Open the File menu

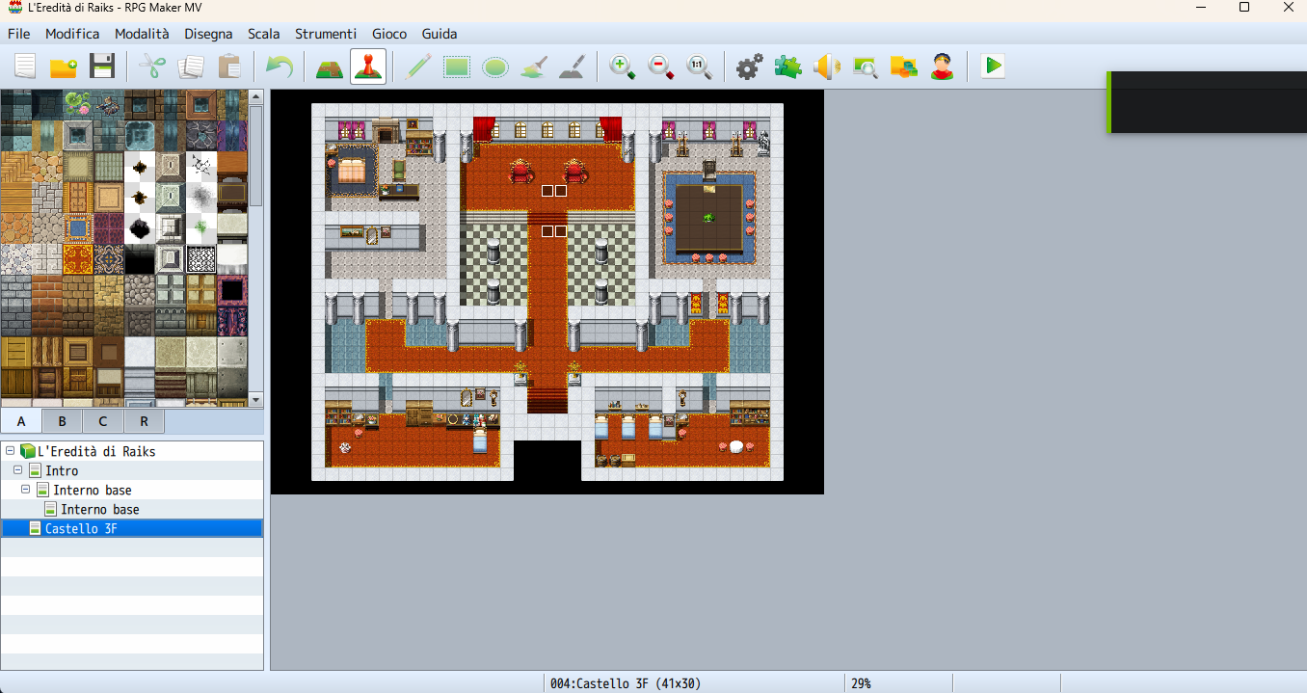tap(18, 33)
